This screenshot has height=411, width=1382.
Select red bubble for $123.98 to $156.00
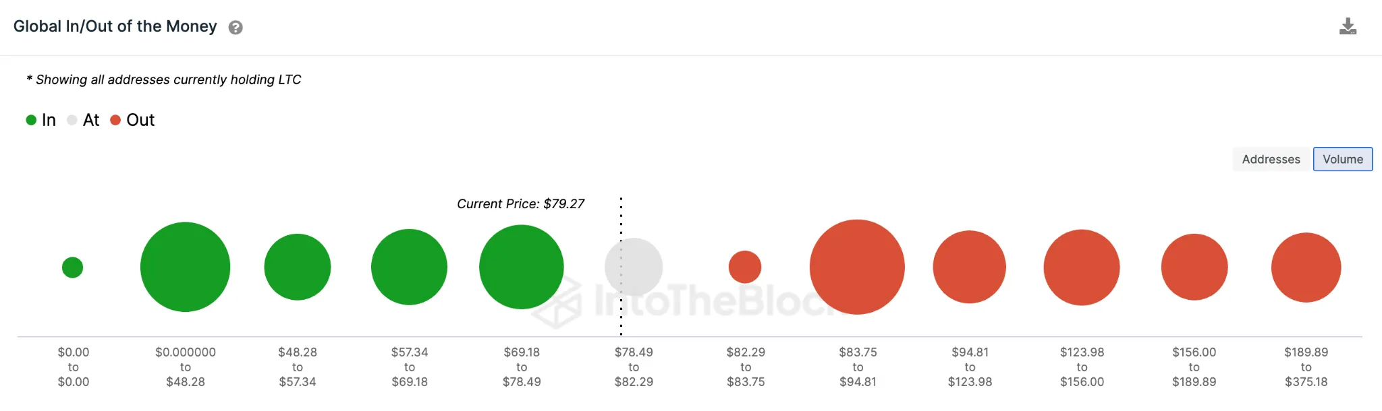[1082, 267]
